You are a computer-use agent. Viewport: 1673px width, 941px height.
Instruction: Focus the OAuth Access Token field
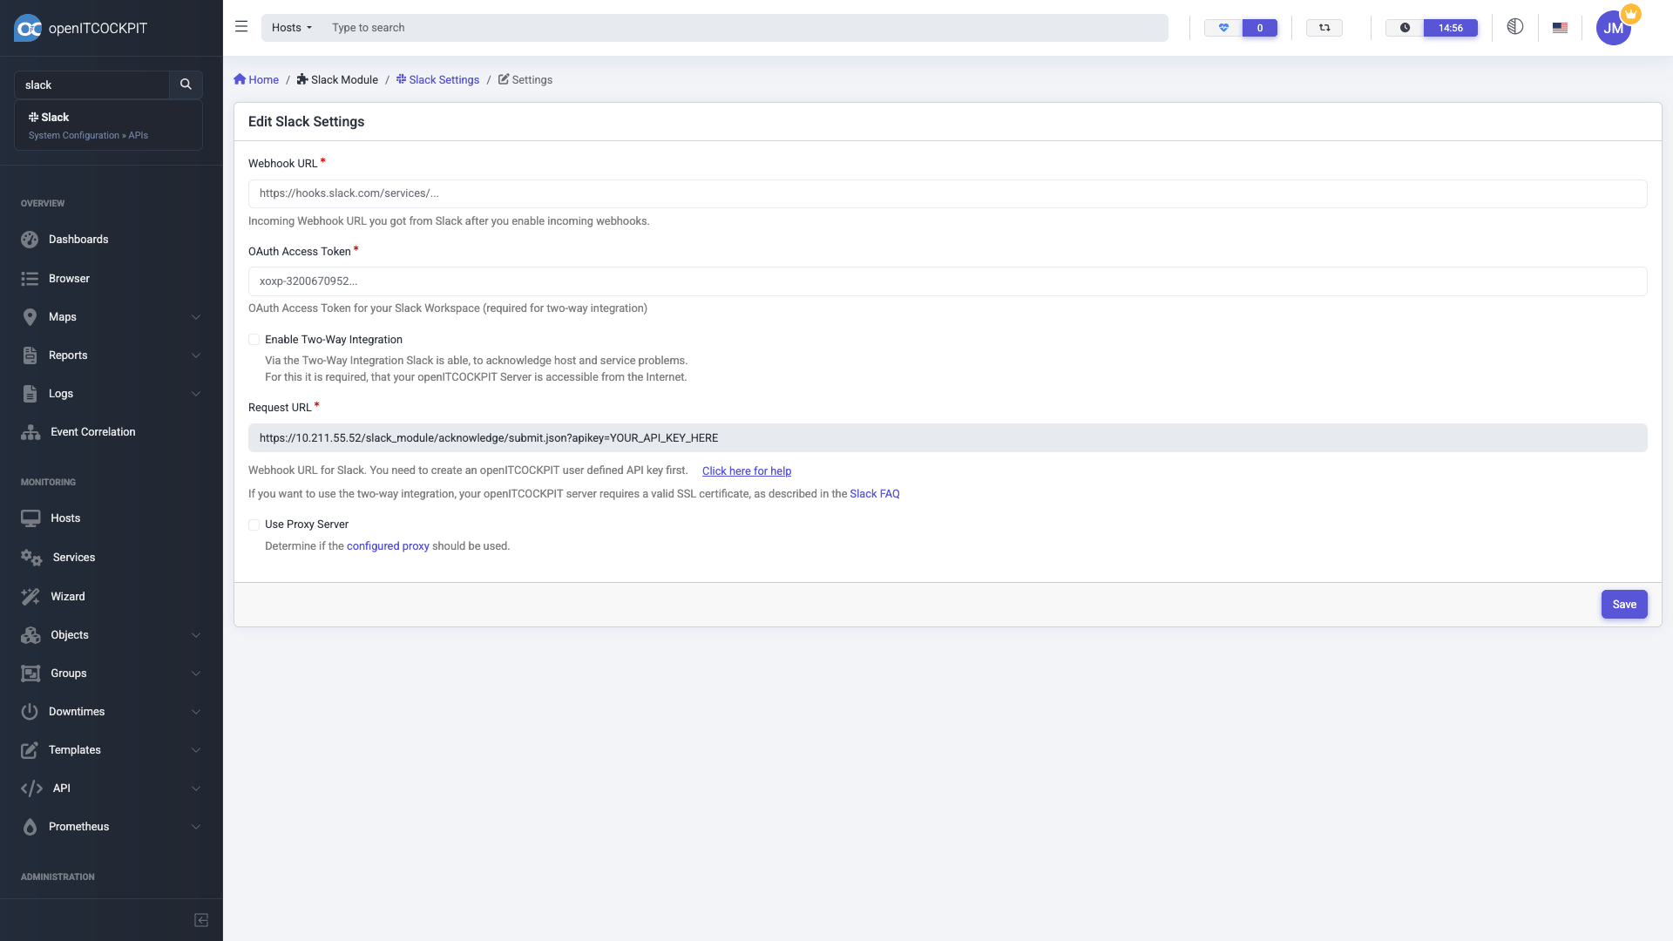point(947,281)
